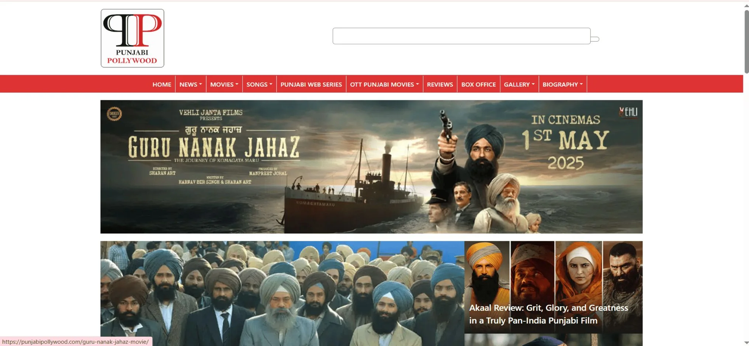Click the page vertical scrollbar thumb
Image resolution: width=749 pixels, height=346 pixels.
click(x=746, y=41)
